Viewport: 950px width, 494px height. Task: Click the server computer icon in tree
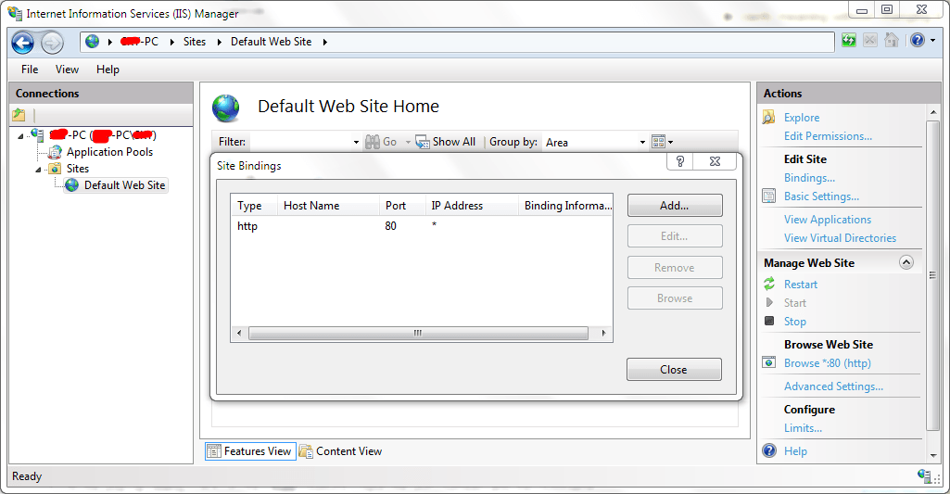(x=38, y=134)
